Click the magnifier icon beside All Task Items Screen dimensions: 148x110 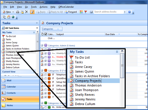pyautogui.click(x=3, y=28)
